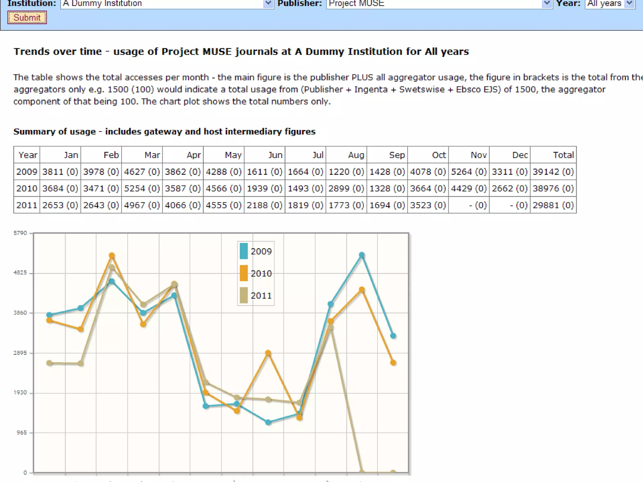Expand the Publisher dropdown arrow
Screen dimensions: 643x482
tap(547, 3)
